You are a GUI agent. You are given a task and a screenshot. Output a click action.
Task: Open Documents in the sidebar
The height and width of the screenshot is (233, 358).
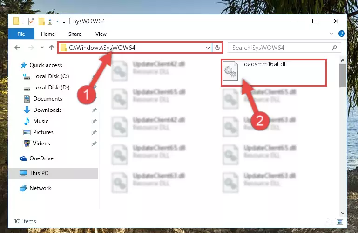click(48, 99)
